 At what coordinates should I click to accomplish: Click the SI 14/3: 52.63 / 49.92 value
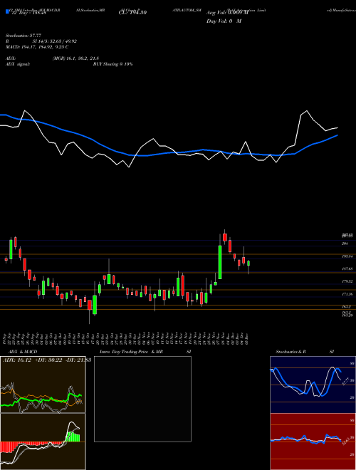pyautogui.click(x=55, y=42)
